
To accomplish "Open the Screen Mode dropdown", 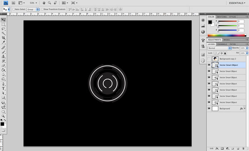I will tap(74, 3).
